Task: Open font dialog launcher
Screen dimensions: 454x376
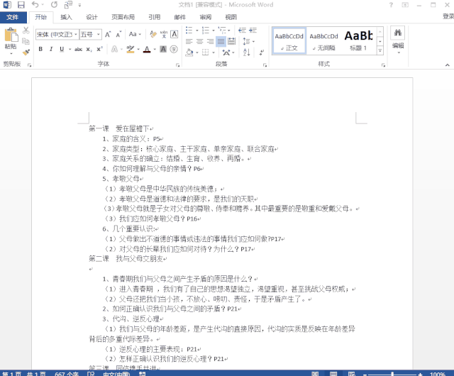Action: coord(177,65)
